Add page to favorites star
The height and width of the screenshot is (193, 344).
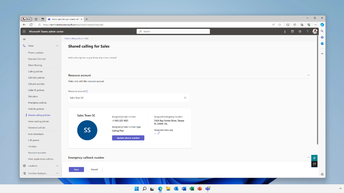pyautogui.click(x=280, y=25)
